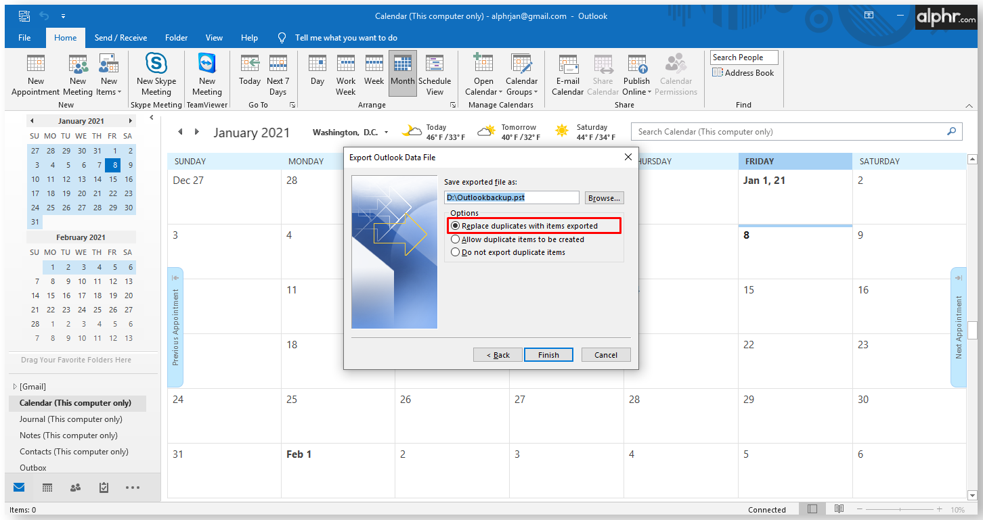
Task: Switch to Calendar in the navigation bar
Action: 47,487
